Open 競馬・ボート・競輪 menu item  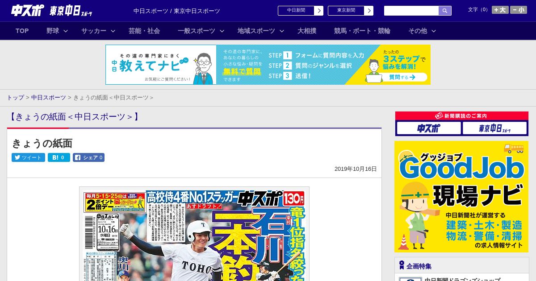pos(362,31)
